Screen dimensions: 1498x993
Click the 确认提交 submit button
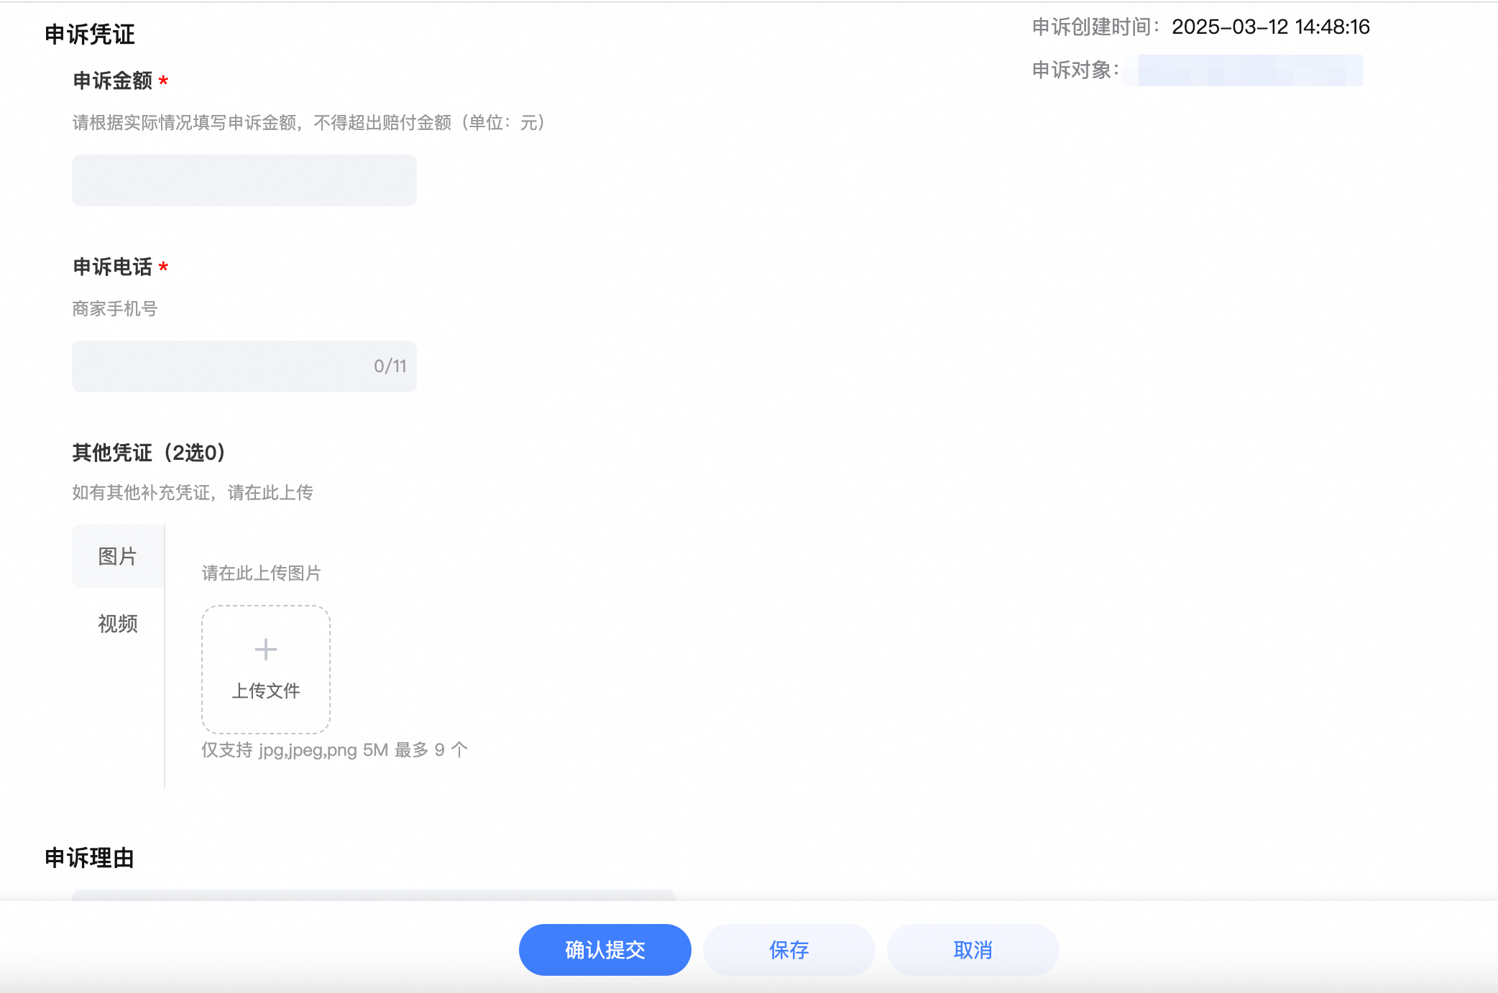coord(605,949)
